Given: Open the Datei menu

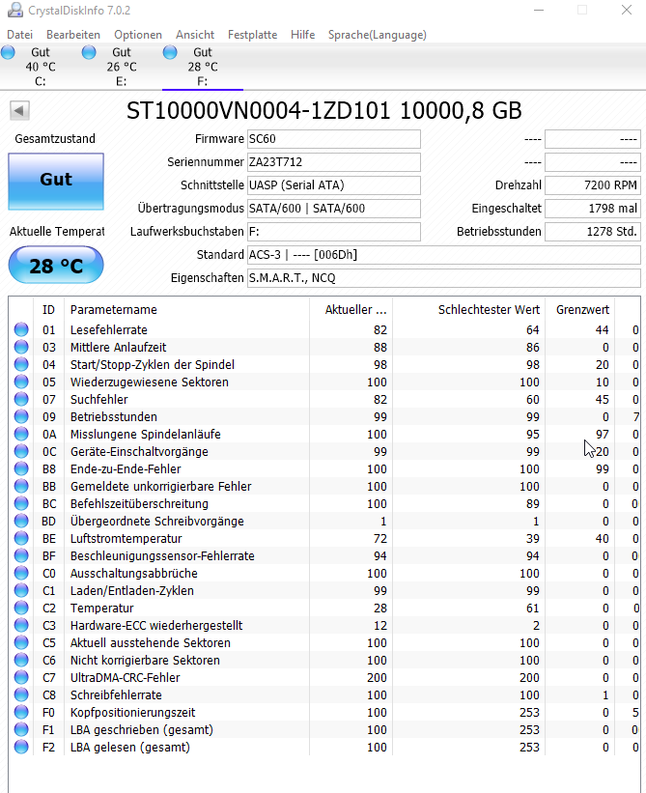Looking at the screenshot, I should pyautogui.click(x=19, y=35).
